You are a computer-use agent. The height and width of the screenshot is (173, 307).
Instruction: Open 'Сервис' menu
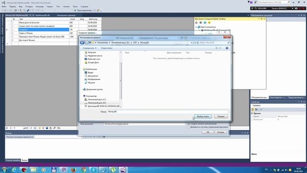[50, 6]
